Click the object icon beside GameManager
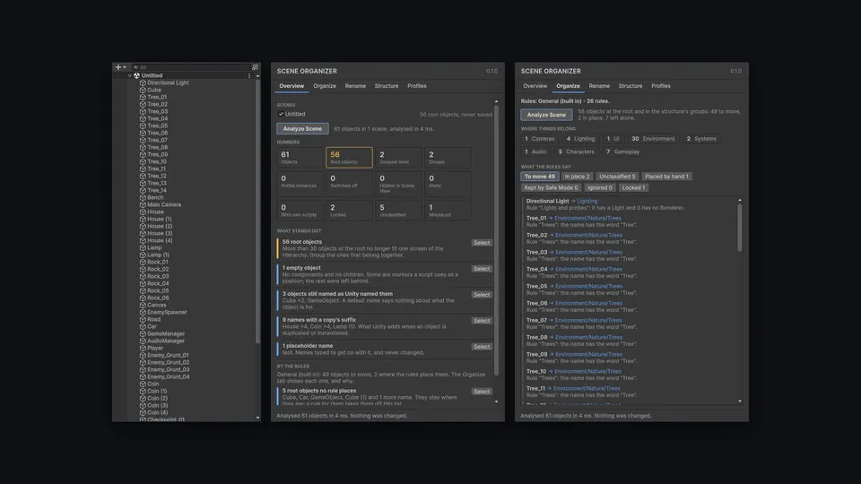This screenshot has height=484, width=861. point(143,333)
